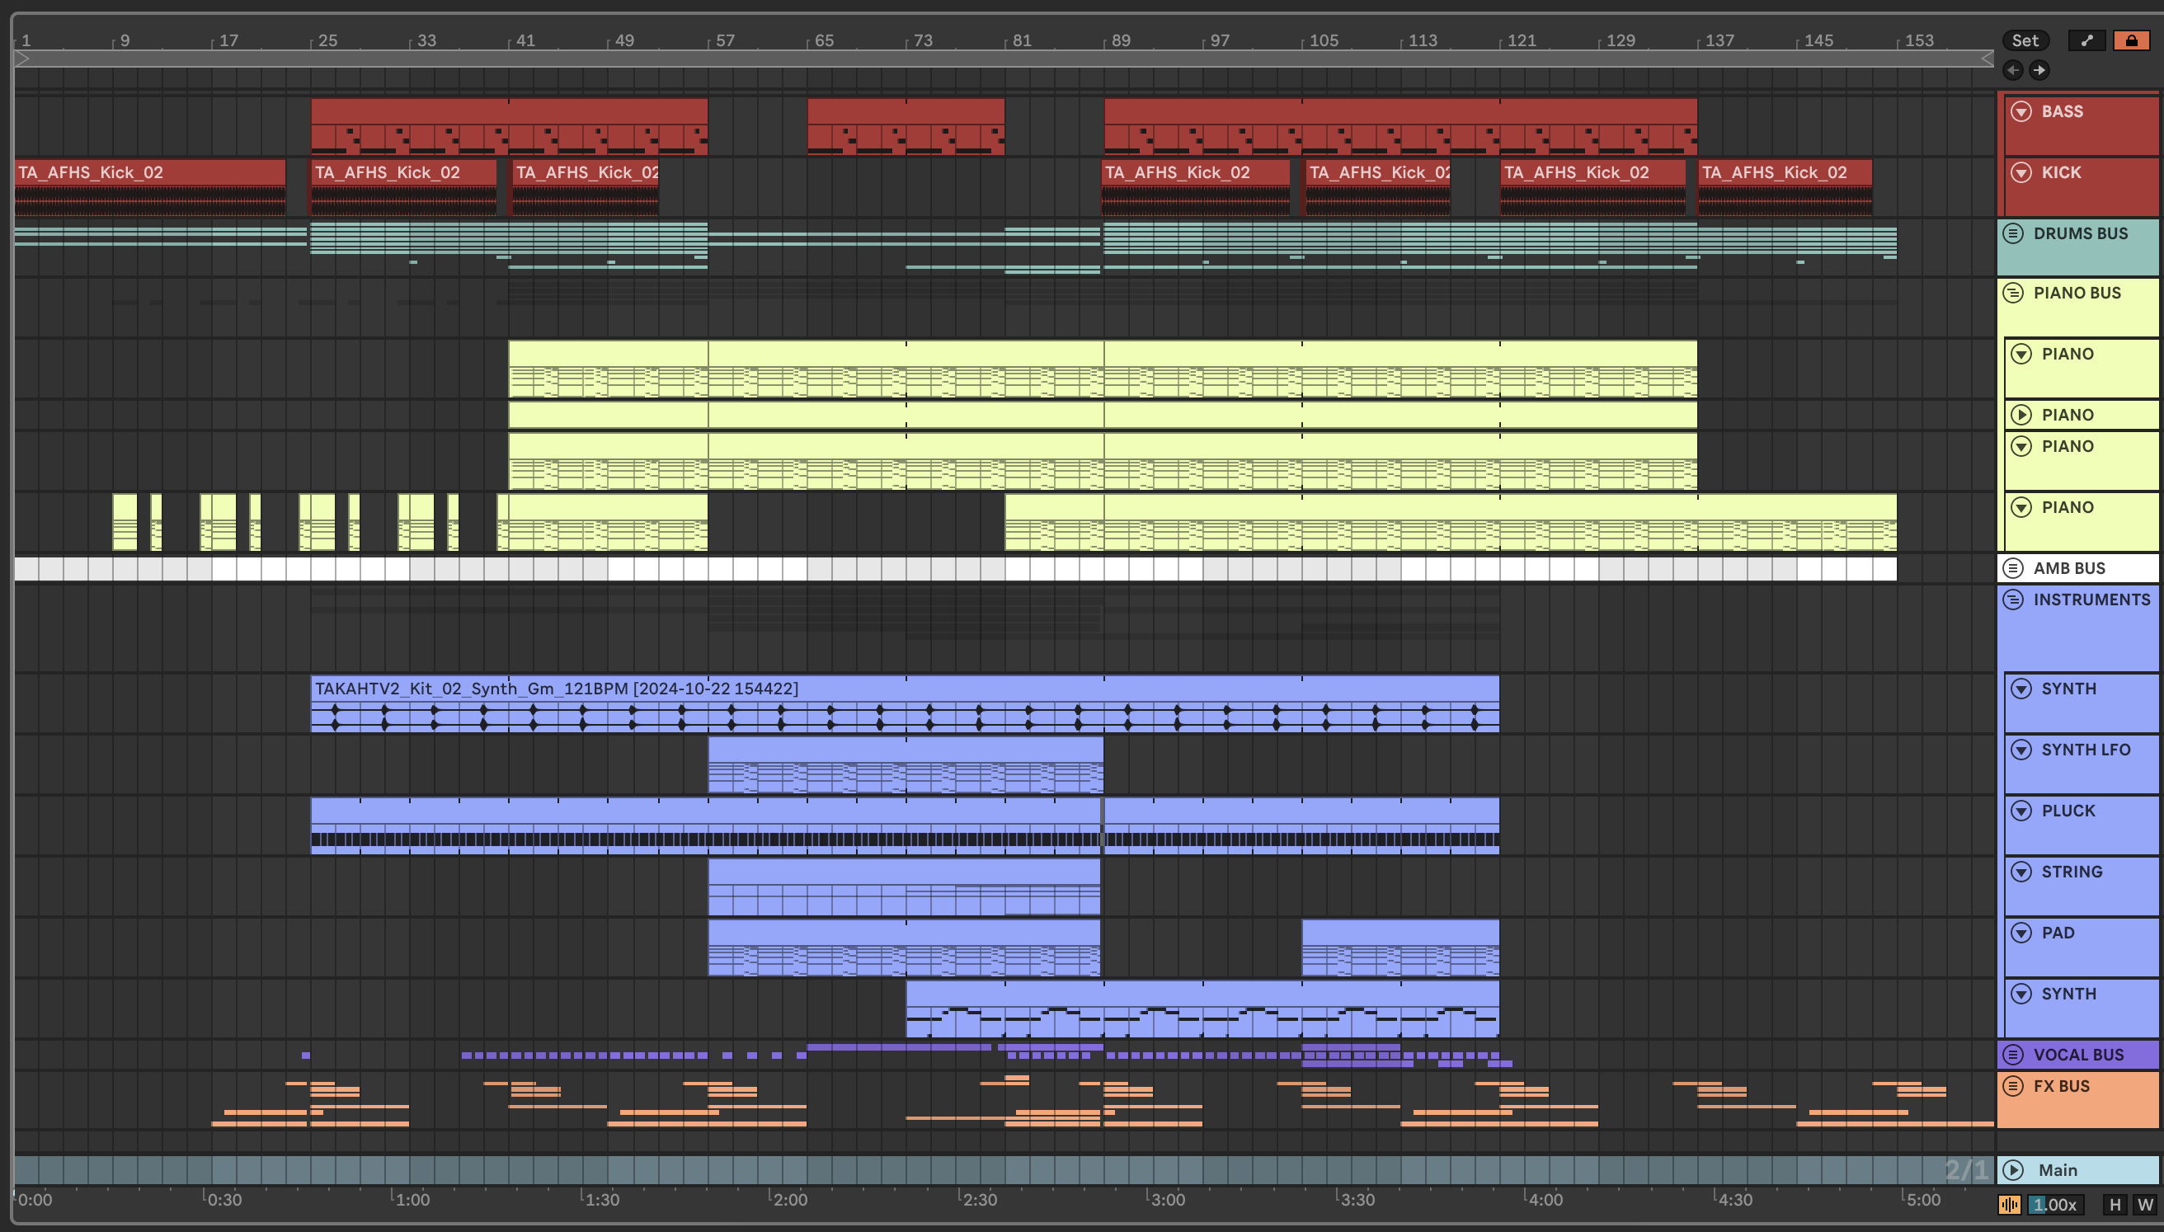Select the SYNTH LFO track name
The image size is (2164, 1232).
point(2086,750)
